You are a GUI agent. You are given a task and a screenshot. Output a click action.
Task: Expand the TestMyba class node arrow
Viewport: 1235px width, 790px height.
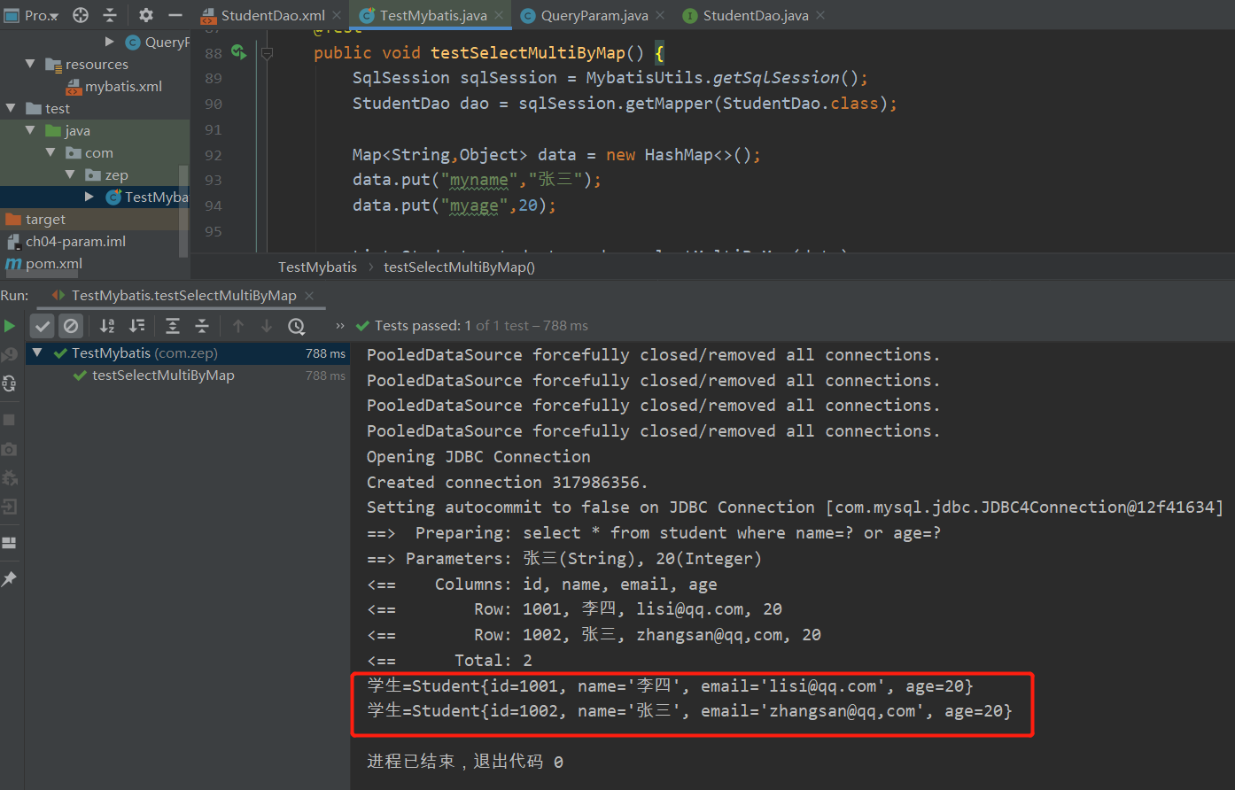tap(89, 197)
